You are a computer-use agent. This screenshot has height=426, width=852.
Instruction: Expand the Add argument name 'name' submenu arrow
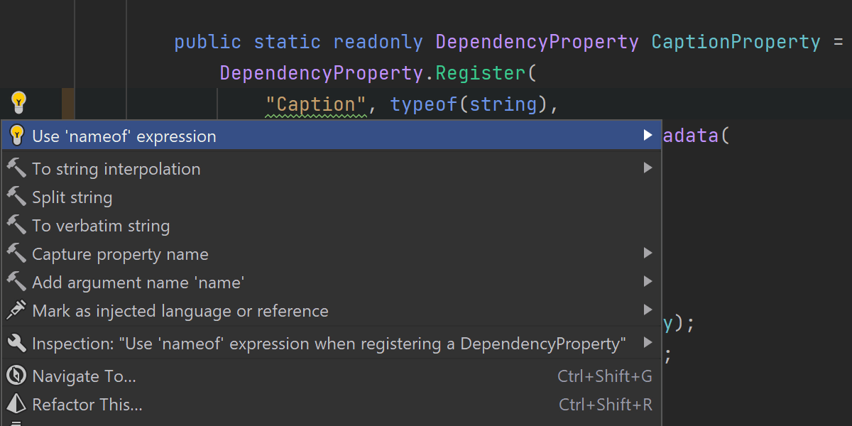point(647,282)
